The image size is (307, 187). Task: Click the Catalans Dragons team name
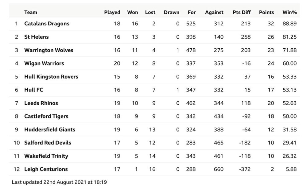(x=47, y=24)
